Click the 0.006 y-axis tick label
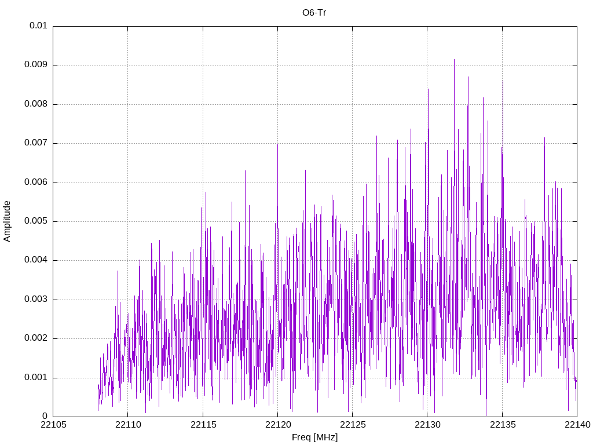The width and height of the screenshot is (593, 445). pos(36,182)
